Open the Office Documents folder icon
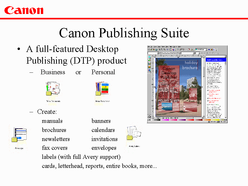Viewport: 248px width, 186px height. 53,89
